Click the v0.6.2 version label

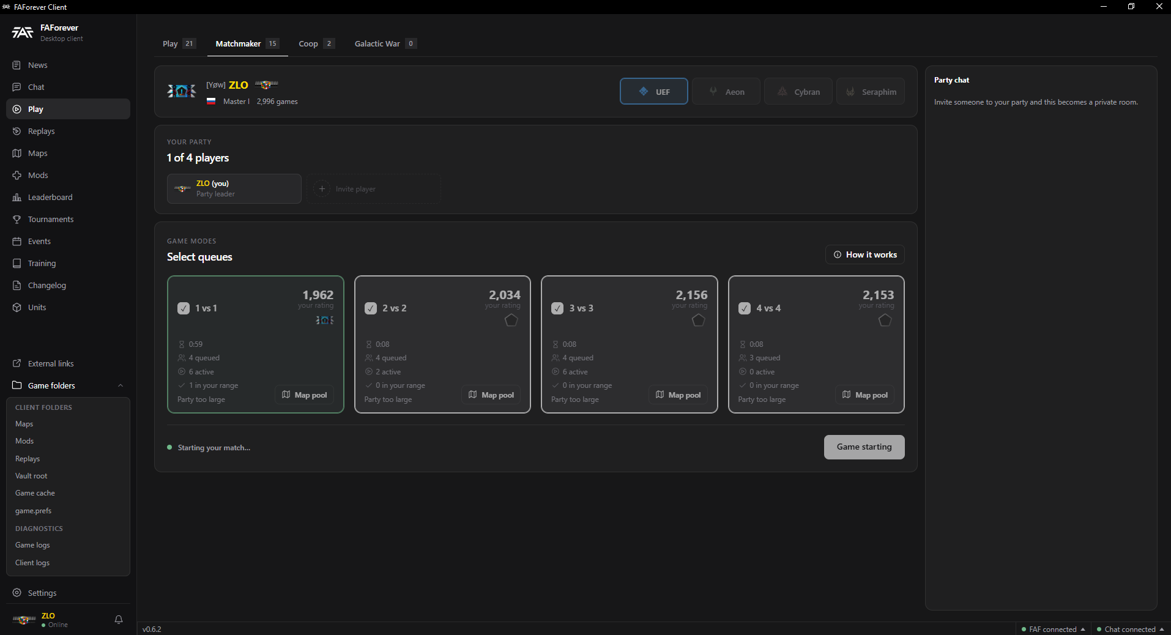(x=152, y=629)
